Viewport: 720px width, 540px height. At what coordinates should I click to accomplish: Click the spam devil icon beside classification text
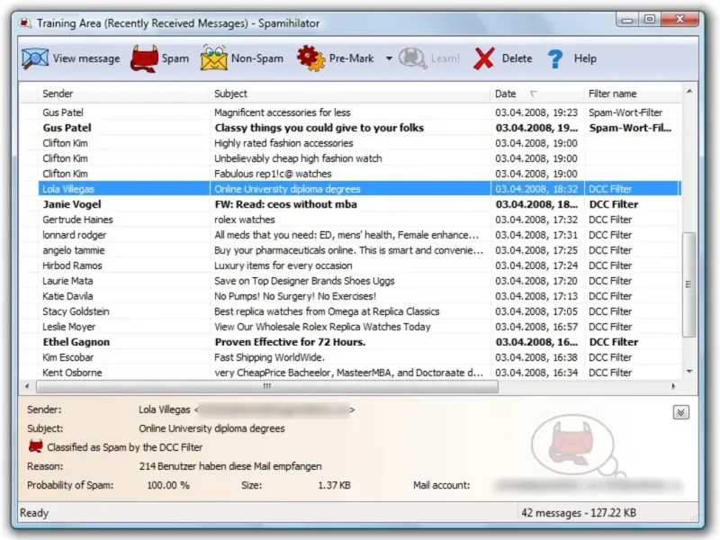(35, 446)
